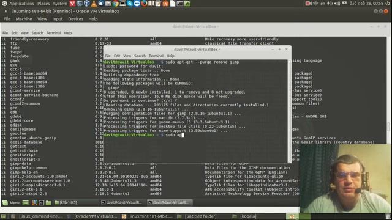Open VirtualBox File menu
Image resolution: width=392 pixels, height=220 pixels.
click(7, 19)
